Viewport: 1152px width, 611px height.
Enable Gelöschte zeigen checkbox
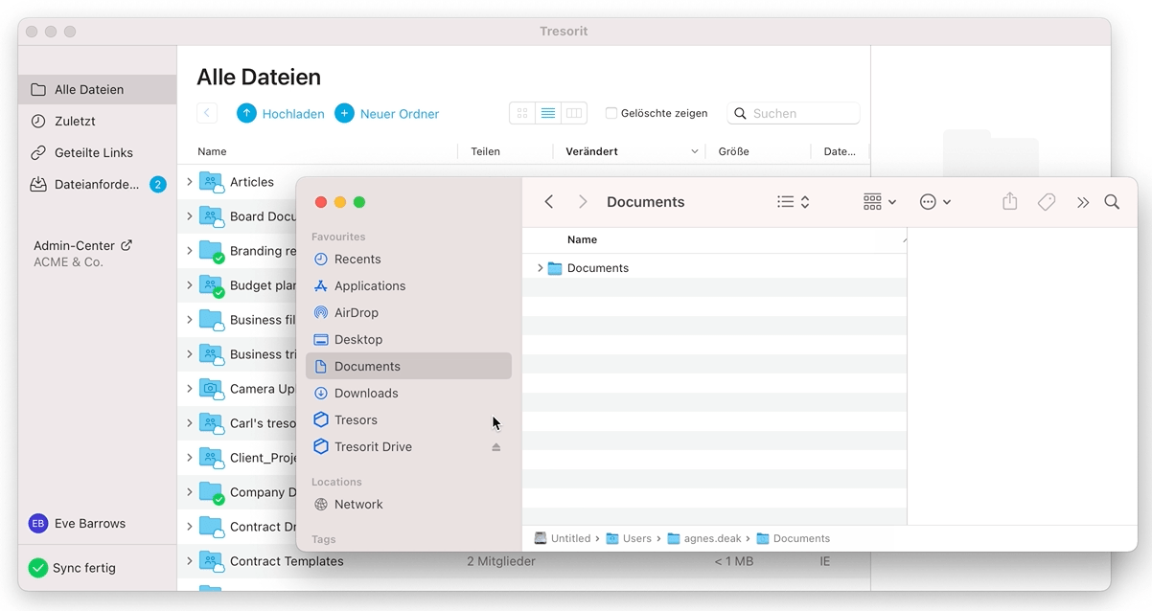coord(611,113)
